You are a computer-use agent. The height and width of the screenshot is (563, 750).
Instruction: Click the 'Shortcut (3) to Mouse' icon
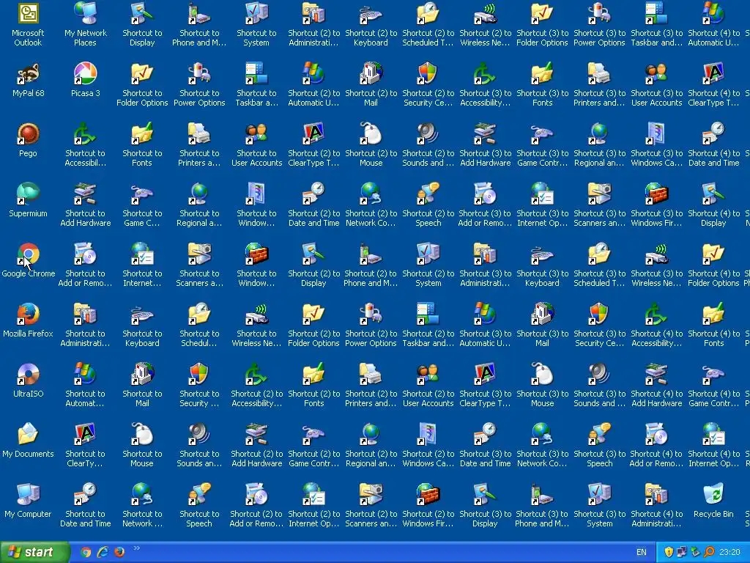point(542,375)
